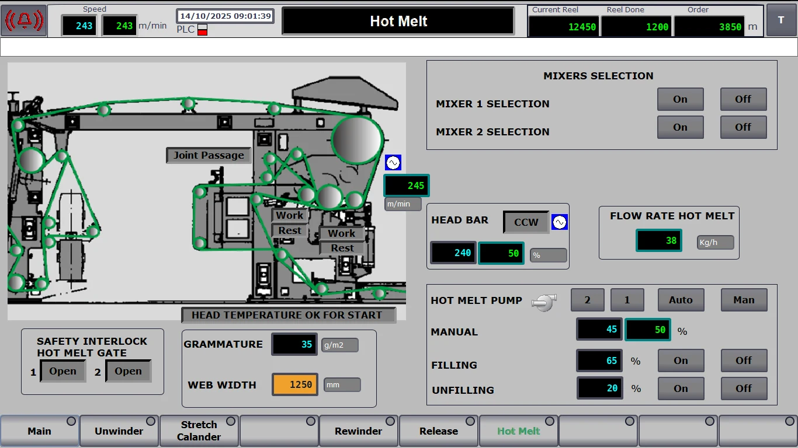Open safety interlock gate 2
Viewport: 798px width, 448px height.
[129, 371]
